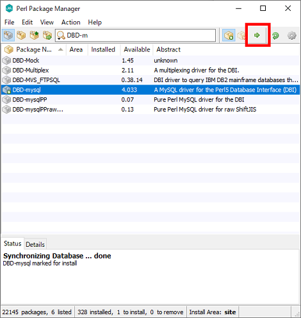Click 'Install Area: site' in status bar
Screen dimensions: 301x318
[x=213, y=312]
